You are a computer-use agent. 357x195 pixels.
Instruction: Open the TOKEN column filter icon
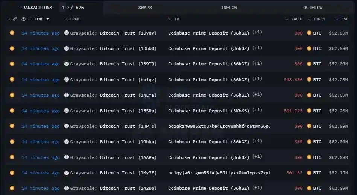[309, 19]
